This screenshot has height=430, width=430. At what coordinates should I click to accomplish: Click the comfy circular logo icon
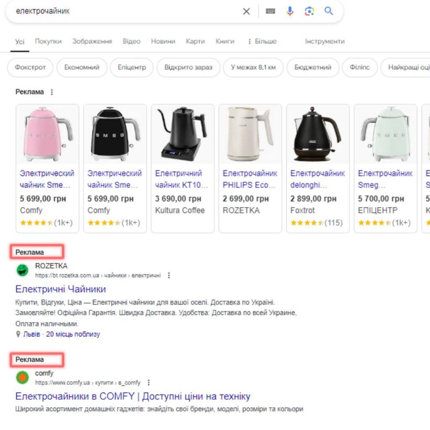pos(21,378)
